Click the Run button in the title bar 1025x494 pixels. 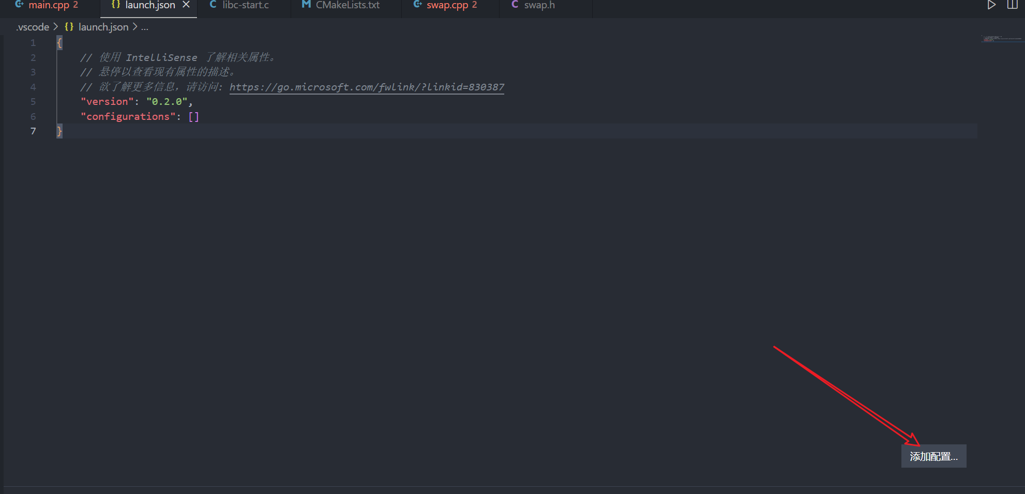(x=991, y=5)
